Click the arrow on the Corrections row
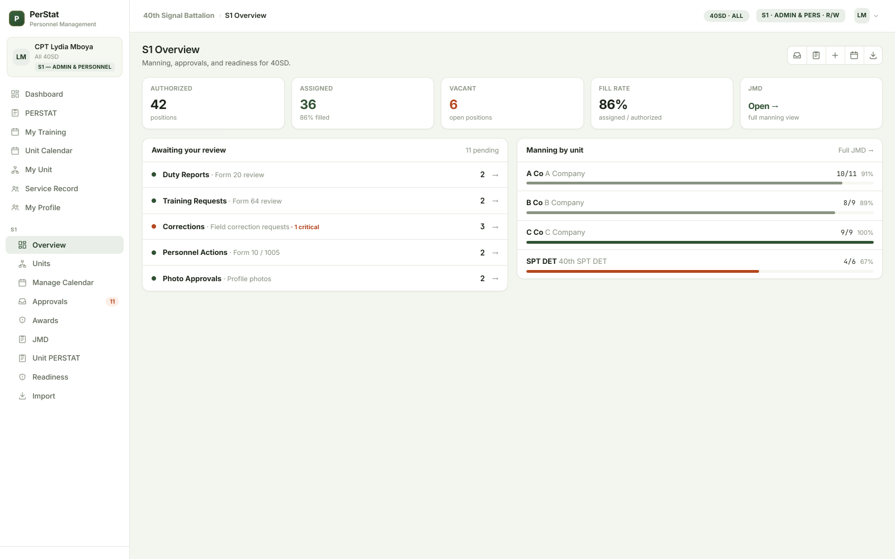Image resolution: width=895 pixels, height=559 pixels. (495, 227)
